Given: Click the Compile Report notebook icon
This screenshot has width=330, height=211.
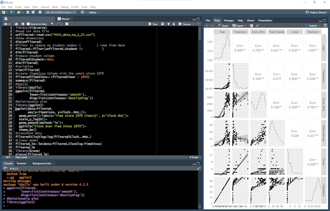Looking at the screenshot, I should click(x=66, y=24).
